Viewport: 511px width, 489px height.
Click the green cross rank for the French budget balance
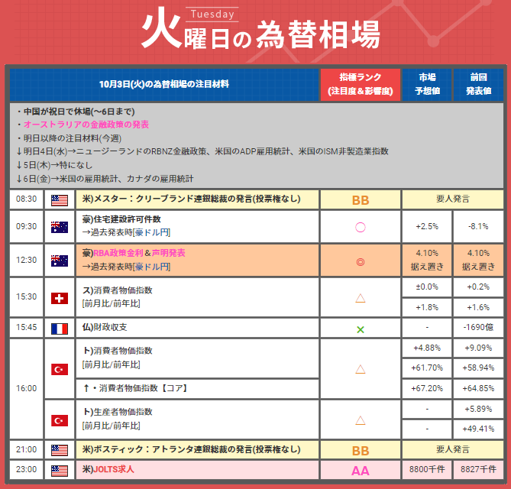pos(360,329)
